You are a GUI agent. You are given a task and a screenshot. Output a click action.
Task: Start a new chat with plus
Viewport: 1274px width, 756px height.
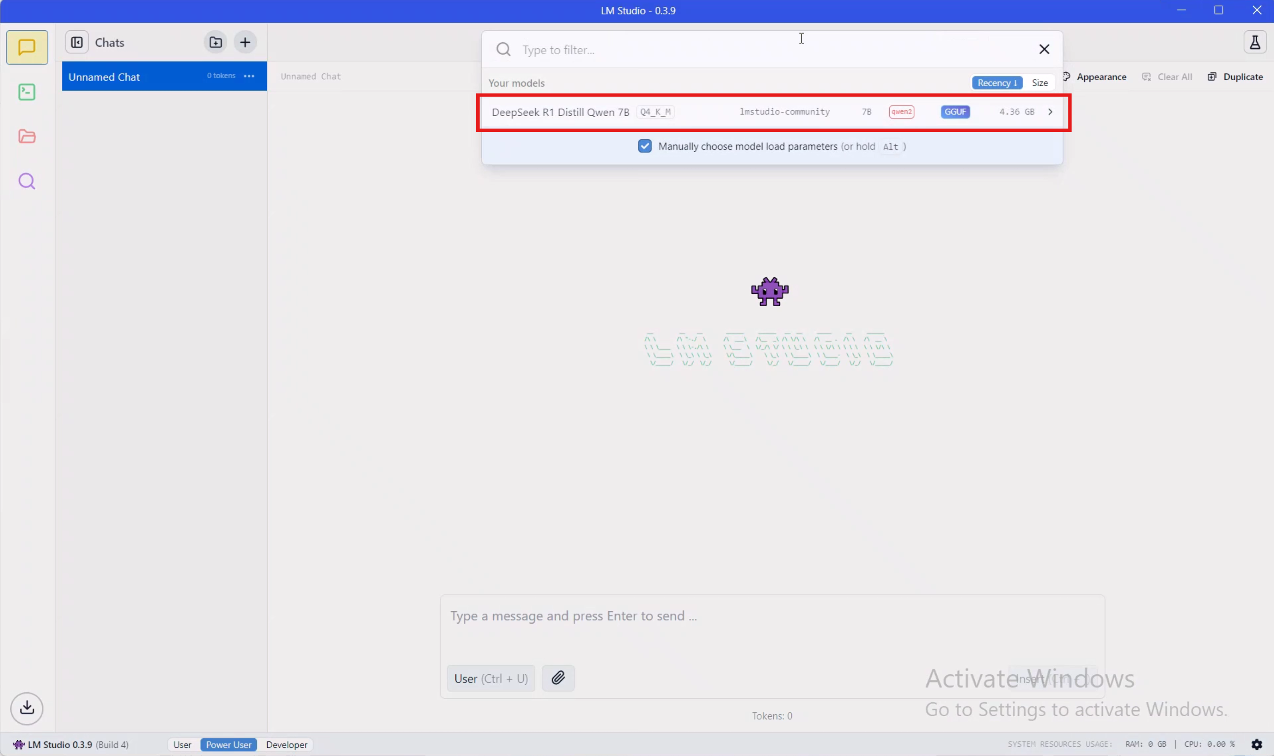point(245,42)
